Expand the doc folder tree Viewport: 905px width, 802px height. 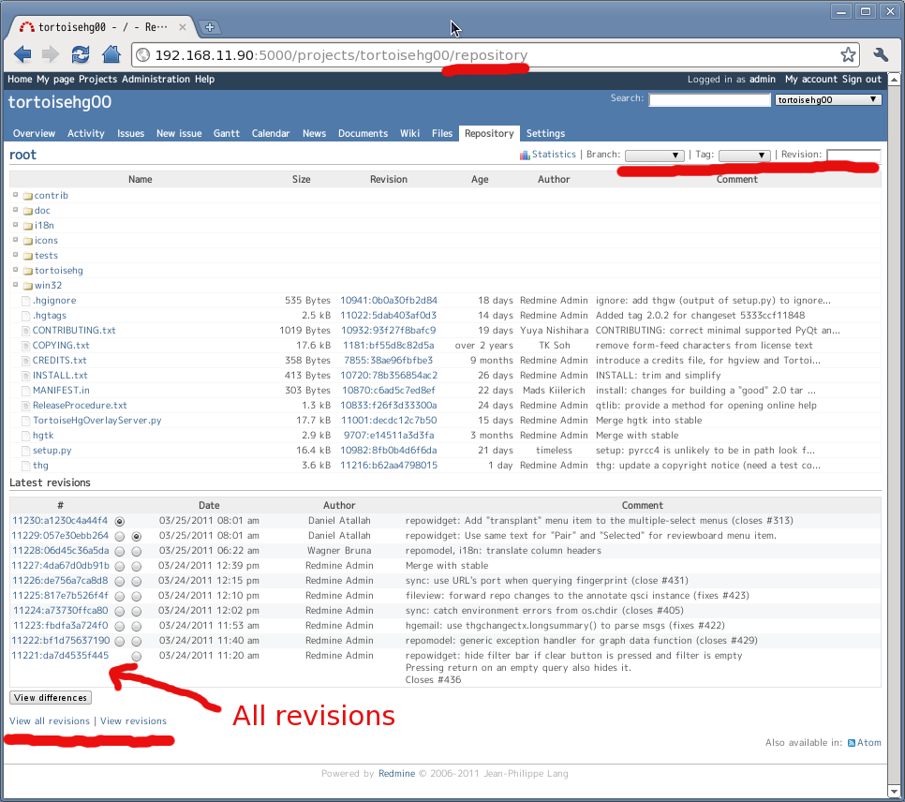click(16, 210)
